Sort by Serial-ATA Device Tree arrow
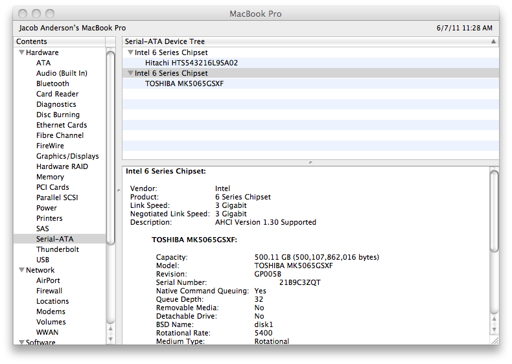This screenshot has height=364, width=512. click(493, 41)
